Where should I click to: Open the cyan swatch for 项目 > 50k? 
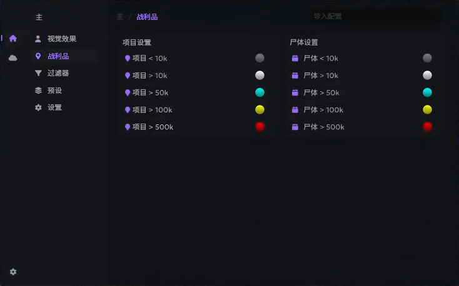point(260,92)
